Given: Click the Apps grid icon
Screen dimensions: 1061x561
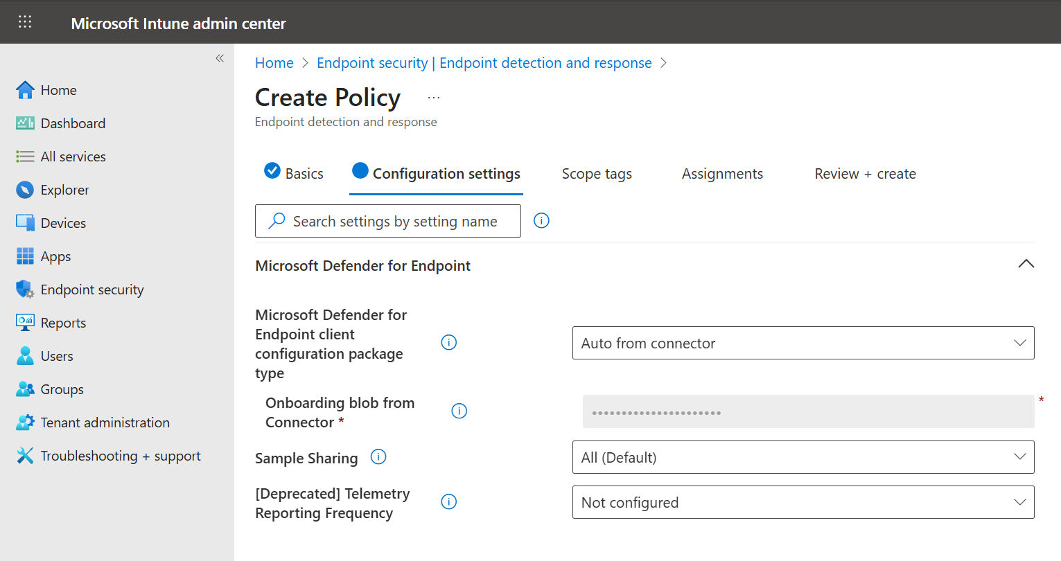Looking at the screenshot, I should pos(25,256).
